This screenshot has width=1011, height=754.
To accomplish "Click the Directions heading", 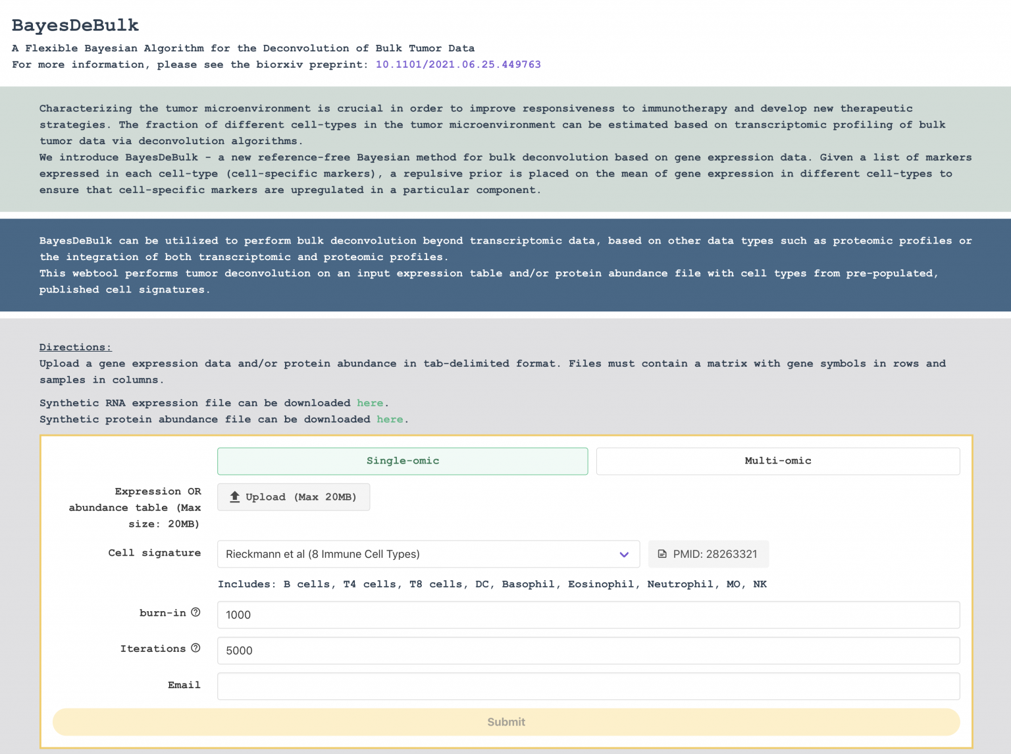I will coord(75,347).
